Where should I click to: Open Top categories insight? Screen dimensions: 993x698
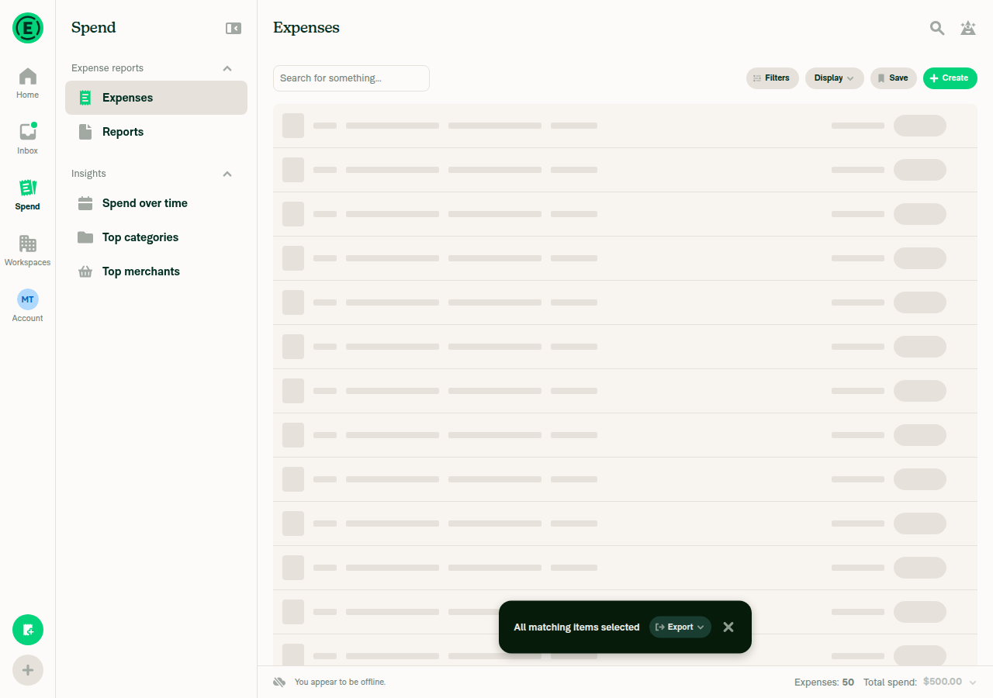pyautogui.click(x=156, y=237)
